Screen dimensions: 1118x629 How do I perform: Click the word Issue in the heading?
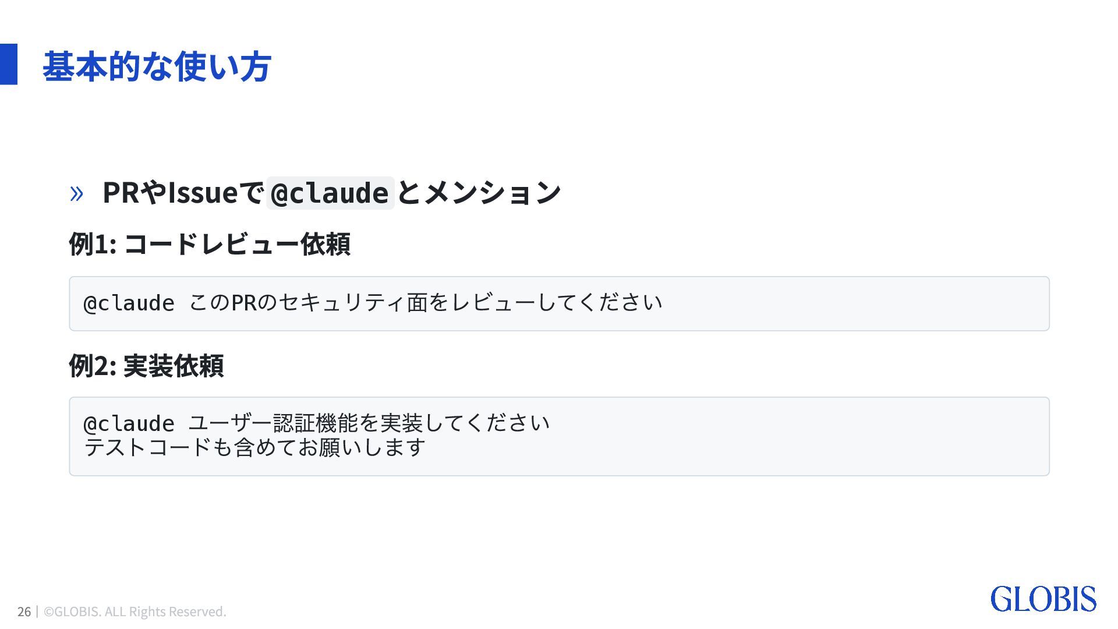click(x=202, y=193)
